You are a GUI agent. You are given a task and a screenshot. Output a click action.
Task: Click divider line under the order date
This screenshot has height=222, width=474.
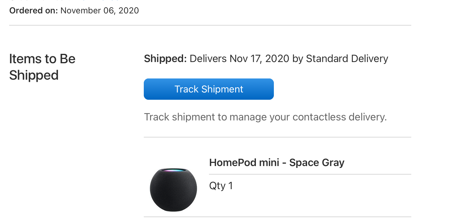click(210, 25)
